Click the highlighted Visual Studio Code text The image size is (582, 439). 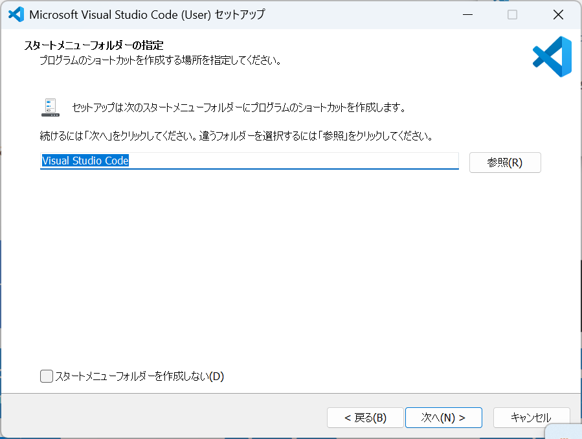coord(85,161)
